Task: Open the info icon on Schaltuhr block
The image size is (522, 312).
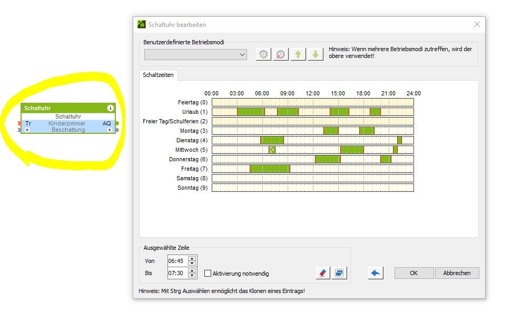Action: click(x=110, y=108)
